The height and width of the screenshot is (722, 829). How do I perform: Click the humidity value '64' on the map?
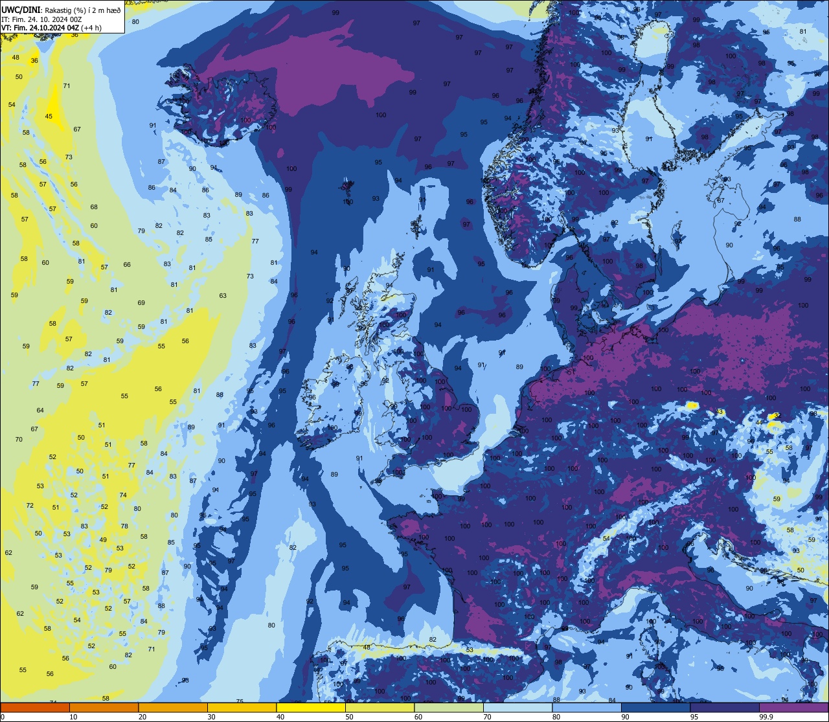tap(40, 411)
